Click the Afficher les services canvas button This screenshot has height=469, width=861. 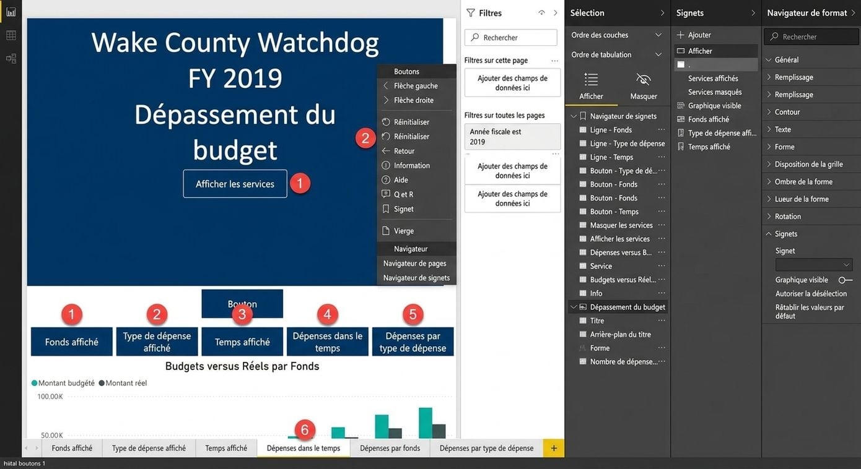(x=235, y=184)
